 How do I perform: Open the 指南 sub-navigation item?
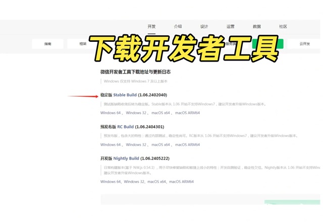[47, 44]
